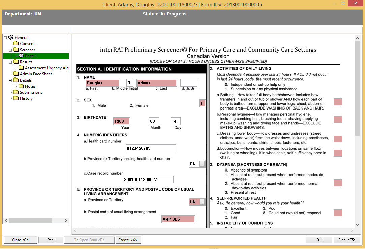Click the tree panel horizontal scrollbar thumb
This screenshot has width=365, height=249.
click(30, 220)
